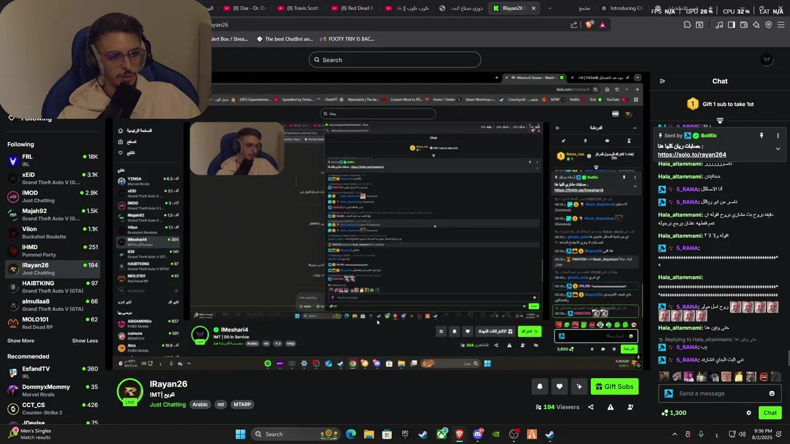
Task: Open Brave VPN shield icon
Action: click(768, 25)
